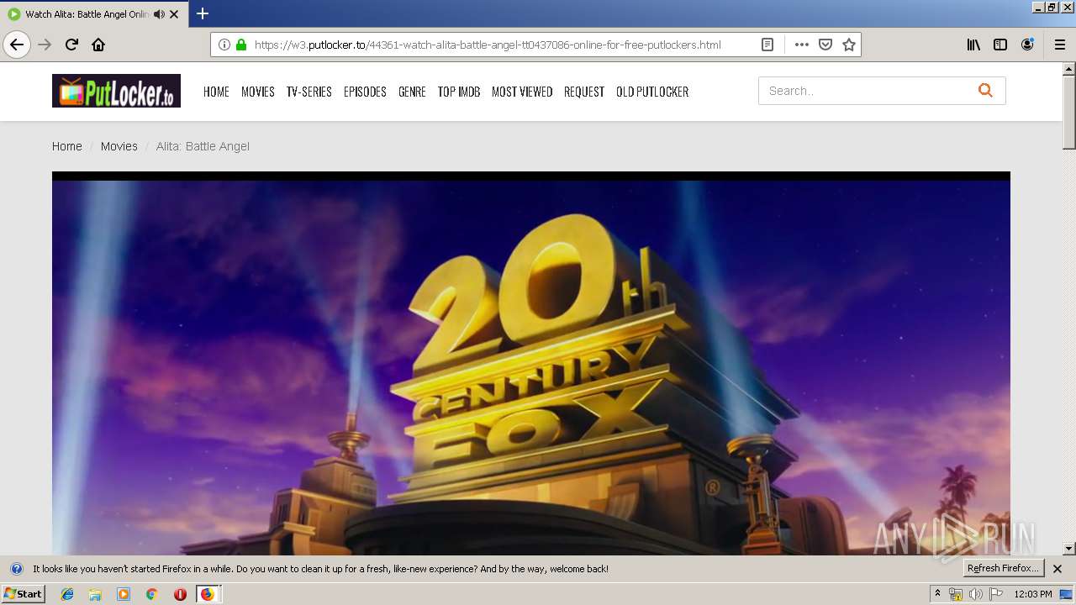The image size is (1076, 605).
Task: Open the MOVIES menu item
Action: 258,92
